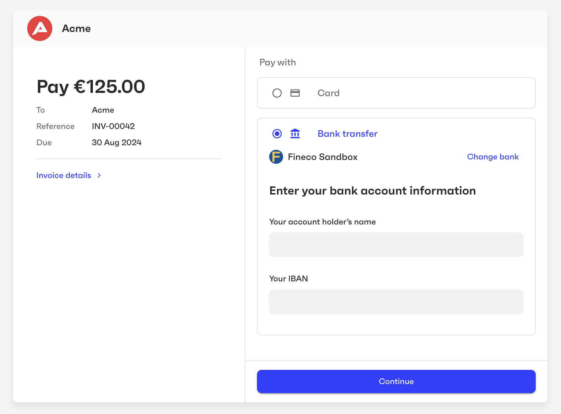
Task: Click the Card payment option label
Action: 328,93
